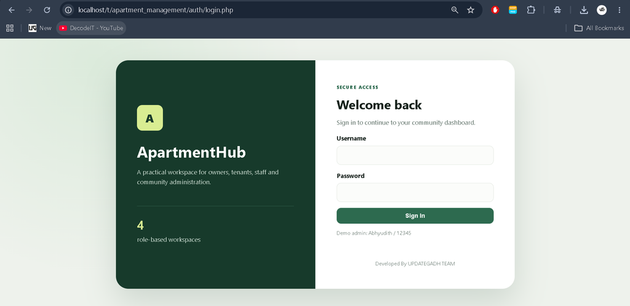Viewport: 630px width, 306px height.
Task: Click the Welcome back heading
Action: (x=379, y=105)
